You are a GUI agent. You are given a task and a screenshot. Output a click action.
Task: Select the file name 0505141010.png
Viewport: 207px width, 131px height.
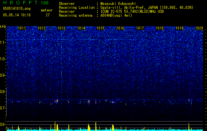tap(17, 9)
